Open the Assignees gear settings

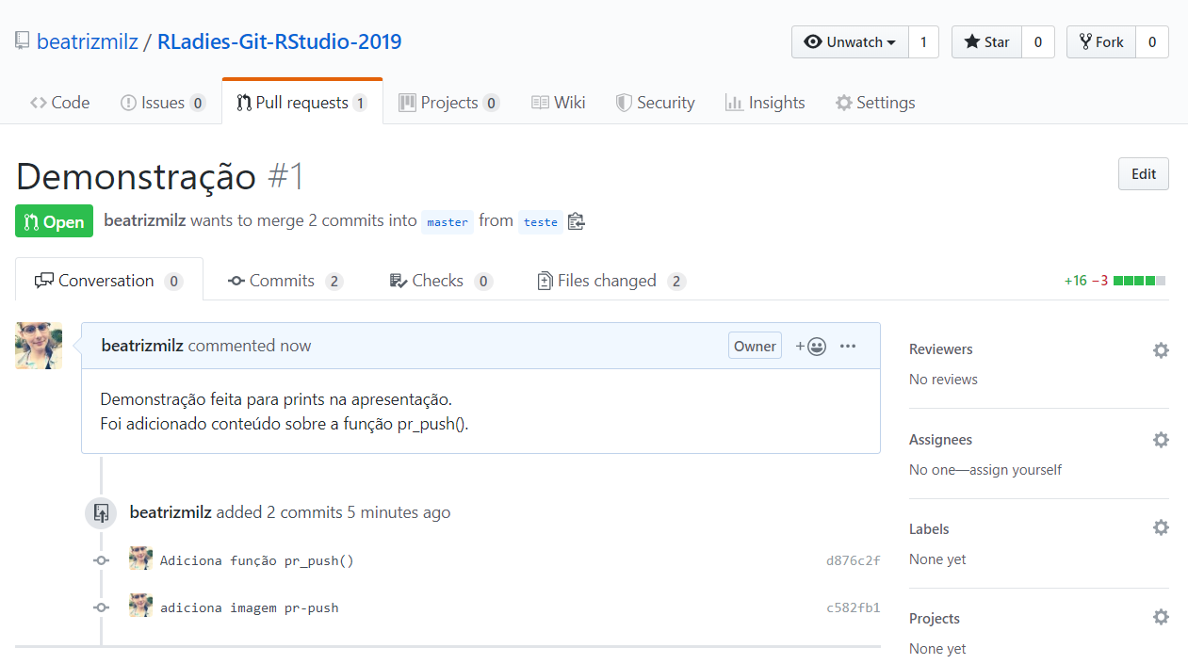tap(1161, 440)
